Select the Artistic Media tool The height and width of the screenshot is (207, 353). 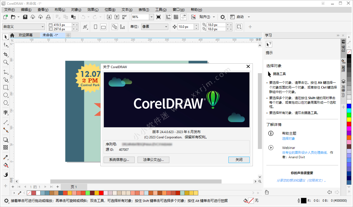(x=5, y=80)
